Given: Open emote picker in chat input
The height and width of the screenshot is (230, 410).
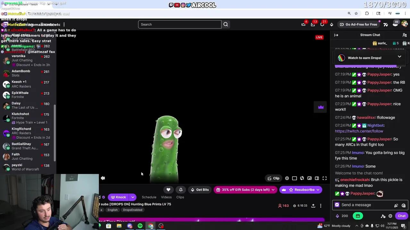Looking at the screenshot, I should 404,205.
